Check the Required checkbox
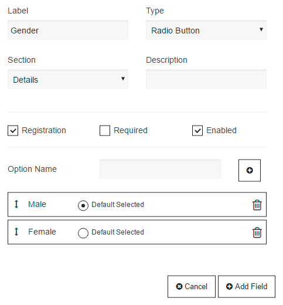This screenshot has height=305, width=283. [x=105, y=130]
